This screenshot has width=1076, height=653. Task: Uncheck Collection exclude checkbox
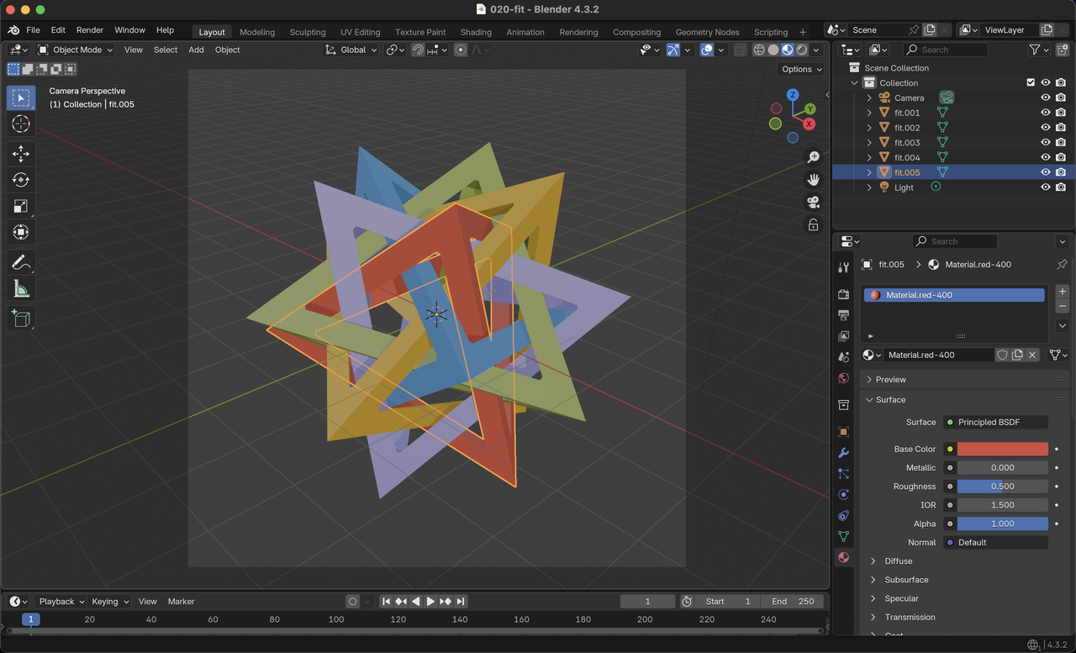1031,82
